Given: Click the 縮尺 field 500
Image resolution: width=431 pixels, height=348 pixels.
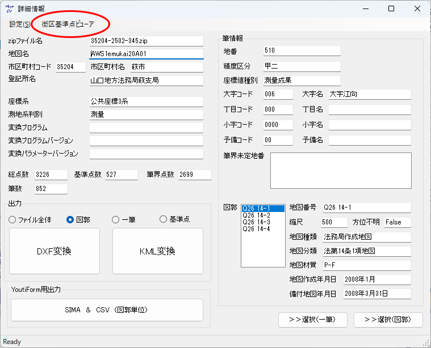Looking at the screenshot, I should [x=334, y=222].
